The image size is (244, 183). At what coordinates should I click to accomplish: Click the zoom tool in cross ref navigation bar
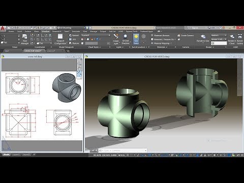(x=79, y=73)
